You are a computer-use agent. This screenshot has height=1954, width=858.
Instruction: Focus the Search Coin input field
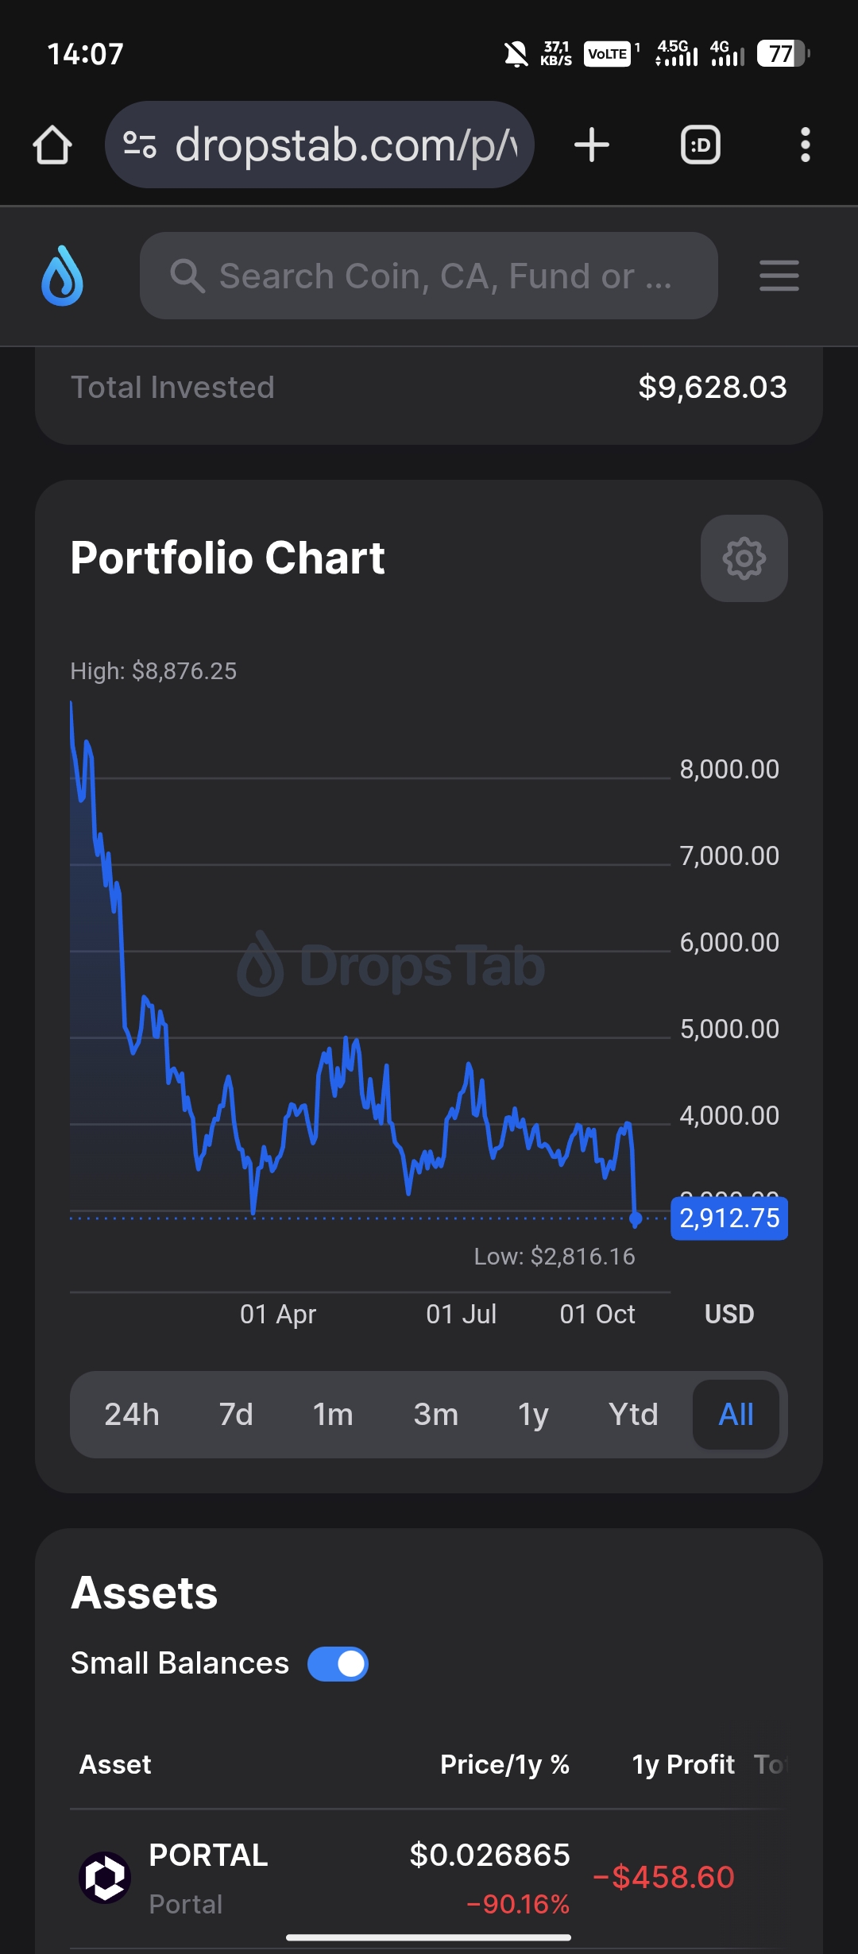click(x=445, y=276)
